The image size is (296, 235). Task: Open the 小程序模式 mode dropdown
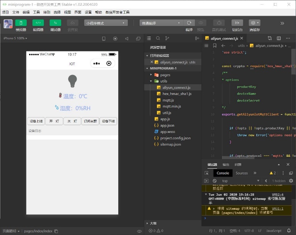click(x=106, y=23)
